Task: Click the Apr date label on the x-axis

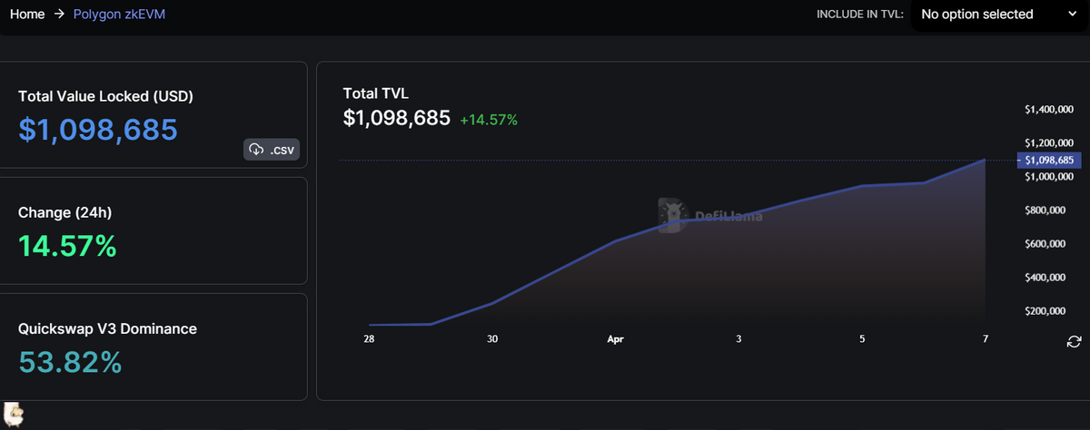Action: tap(615, 338)
